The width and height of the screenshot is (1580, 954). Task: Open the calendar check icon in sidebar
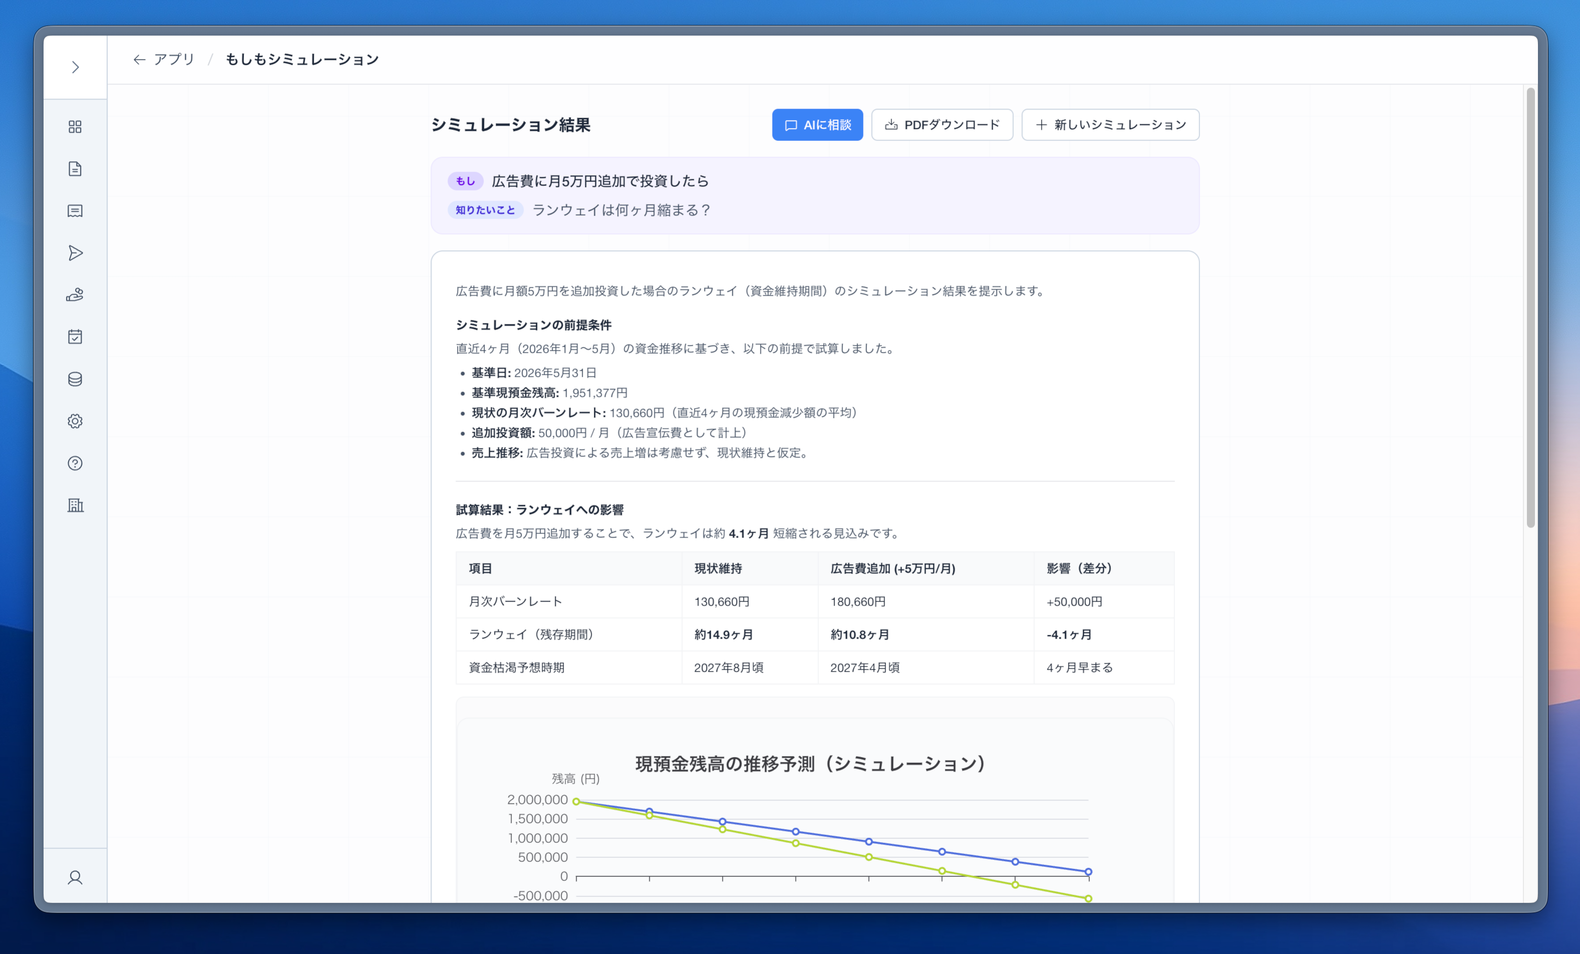tap(75, 337)
